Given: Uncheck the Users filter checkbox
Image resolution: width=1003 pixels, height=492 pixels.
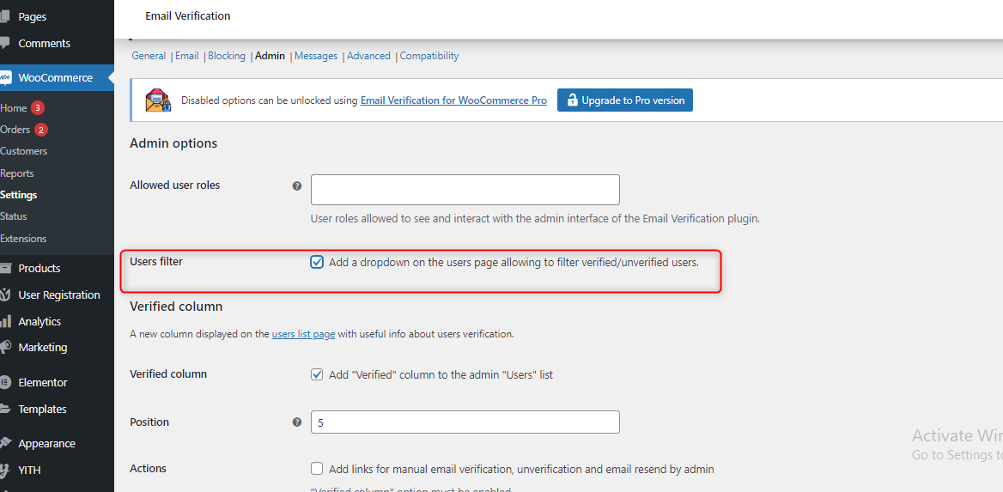Looking at the screenshot, I should [x=317, y=263].
